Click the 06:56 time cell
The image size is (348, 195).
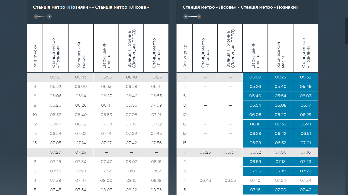point(131,105)
